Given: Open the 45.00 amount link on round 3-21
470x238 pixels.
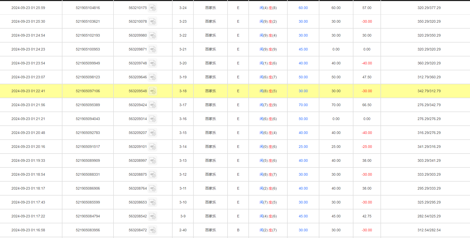Looking at the screenshot, I should pos(303,49).
